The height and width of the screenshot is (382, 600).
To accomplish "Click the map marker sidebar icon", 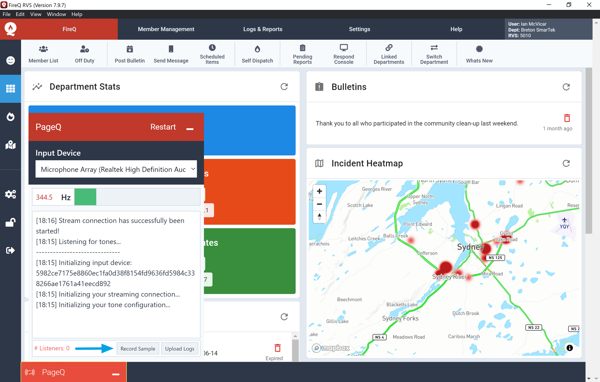I will pyautogui.click(x=10, y=145).
